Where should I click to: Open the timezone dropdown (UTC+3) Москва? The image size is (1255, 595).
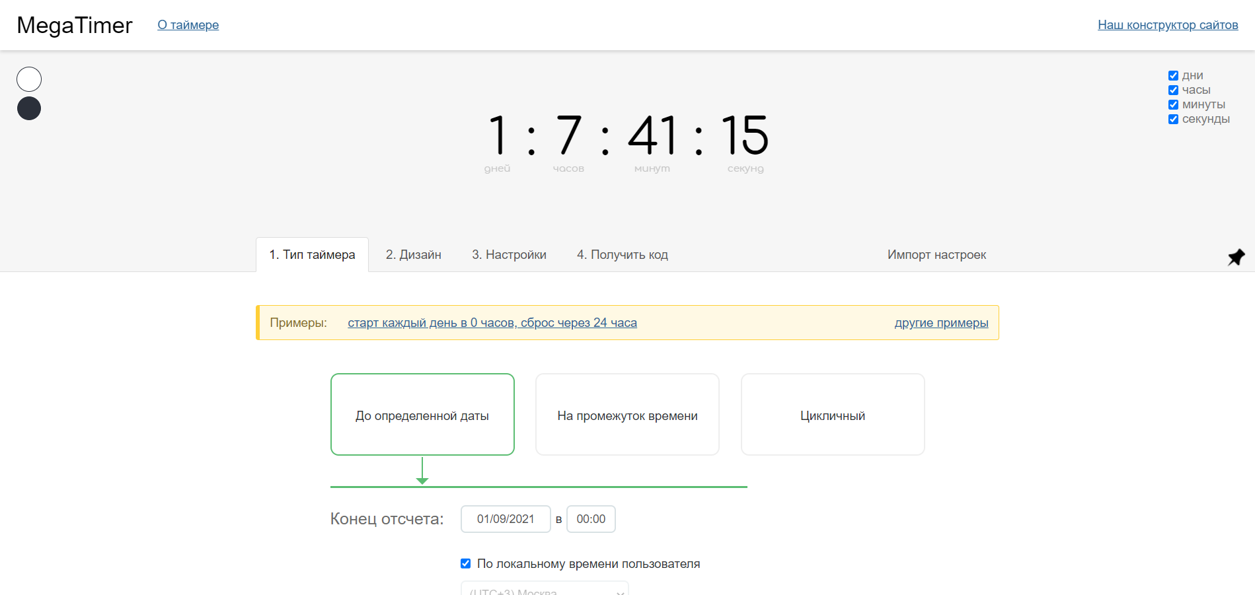point(545,589)
